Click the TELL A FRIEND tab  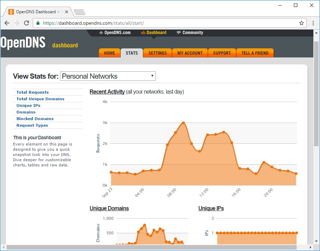coord(255,53)
